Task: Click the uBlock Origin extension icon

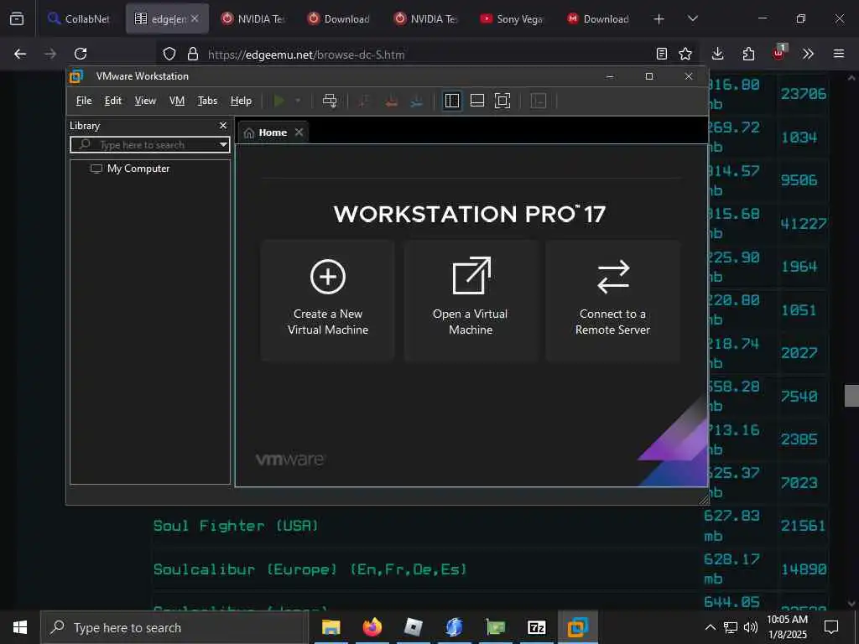Action: (x=778, y=53)
